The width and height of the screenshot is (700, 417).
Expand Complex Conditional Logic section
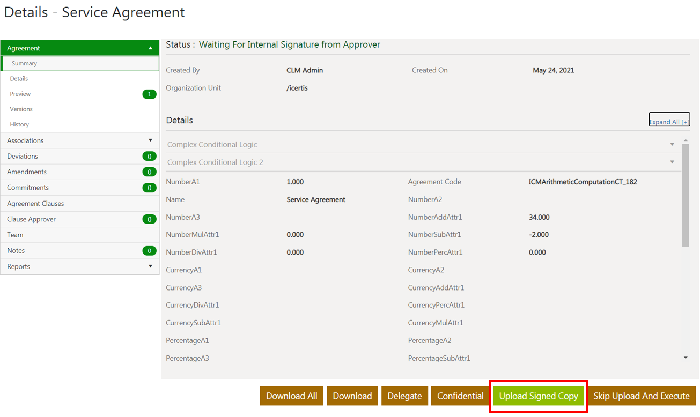click(672, 145)
